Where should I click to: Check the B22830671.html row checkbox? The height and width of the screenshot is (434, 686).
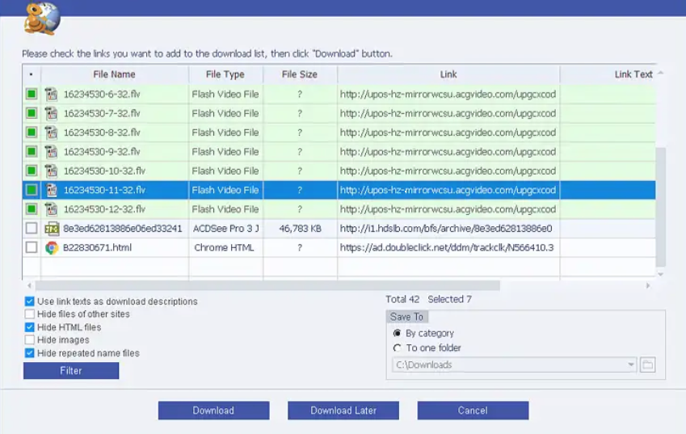(x=32, y=247)
